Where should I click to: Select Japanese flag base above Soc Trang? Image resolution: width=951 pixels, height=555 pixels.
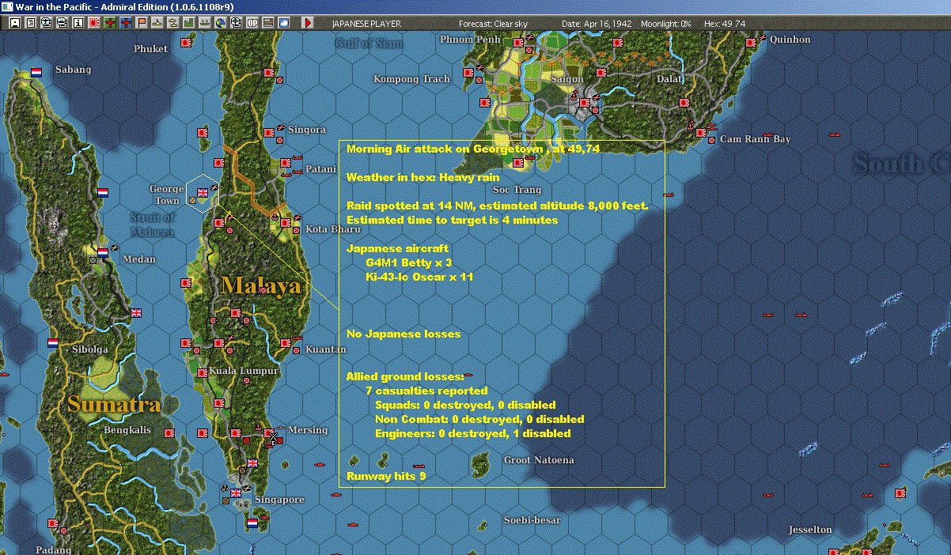click(x=518, y=163)
